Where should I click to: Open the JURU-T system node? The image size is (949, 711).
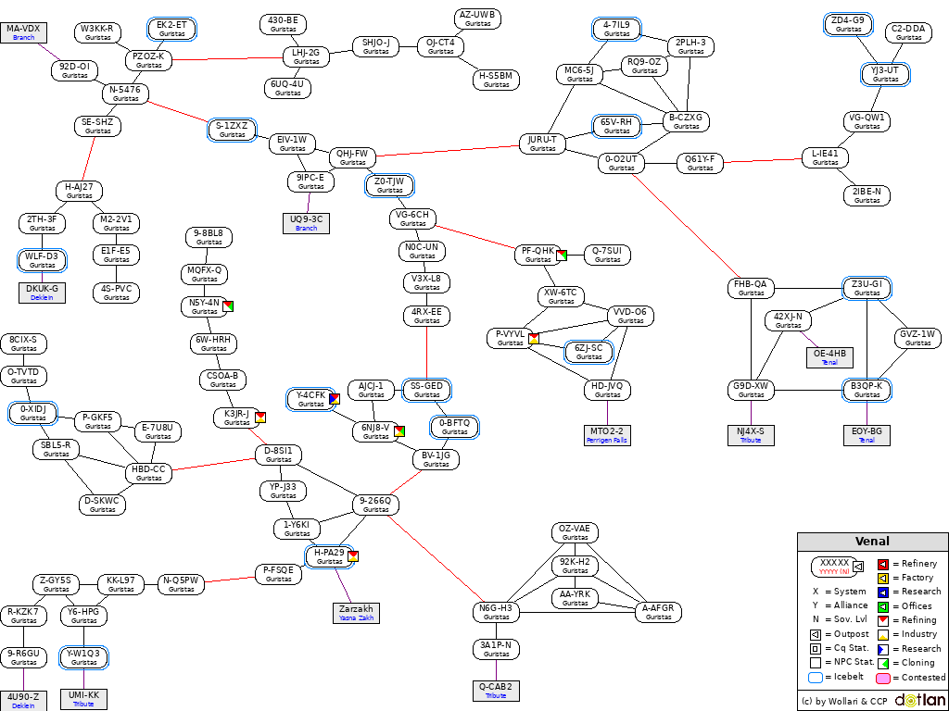pos(543,143)
